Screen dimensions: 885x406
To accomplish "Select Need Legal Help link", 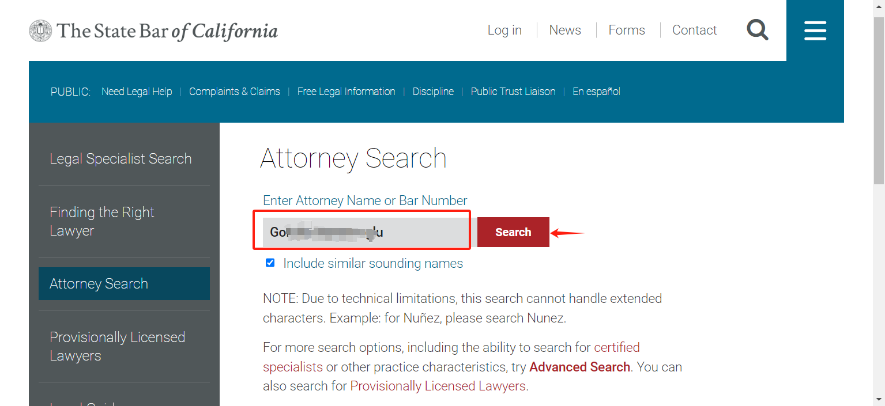I will 137,92.
